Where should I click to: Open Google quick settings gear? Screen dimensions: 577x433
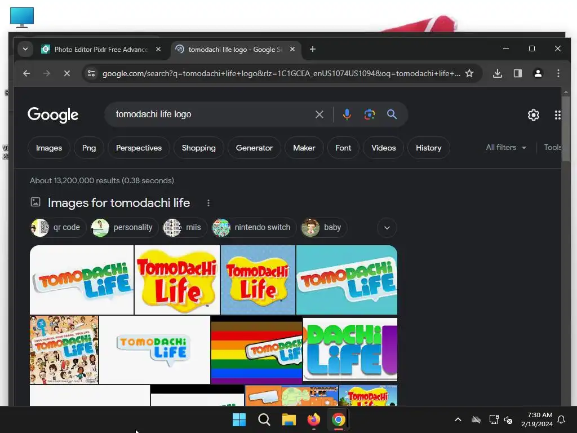[533, 115]
